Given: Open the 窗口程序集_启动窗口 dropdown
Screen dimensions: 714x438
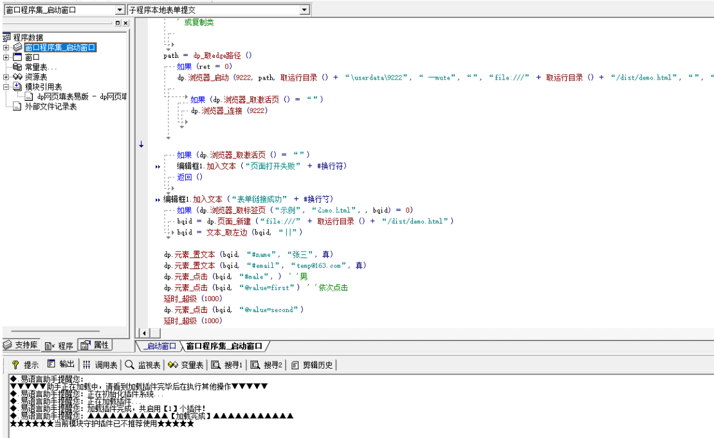Looking at the screenshot, I should (x=120, y=10).
